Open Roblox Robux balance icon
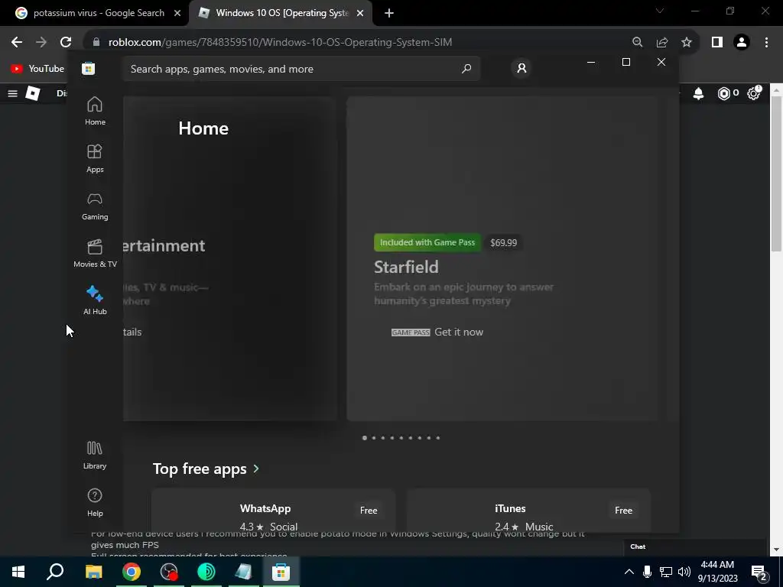This screenshot has height=587, width=783. [723, 93]
